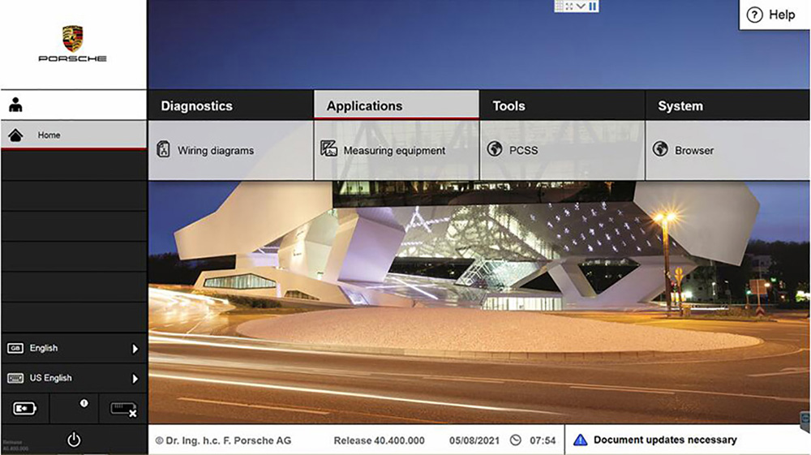Click Release 40.400.000 version text
The height and width of the screenshot is (455, 811).
click(x=379, y=440)
